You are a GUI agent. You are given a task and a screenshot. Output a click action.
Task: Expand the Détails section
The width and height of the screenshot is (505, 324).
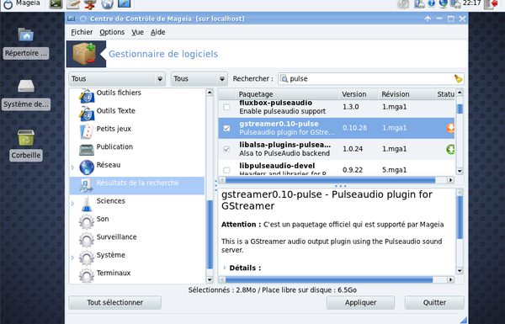pos(225,268)
